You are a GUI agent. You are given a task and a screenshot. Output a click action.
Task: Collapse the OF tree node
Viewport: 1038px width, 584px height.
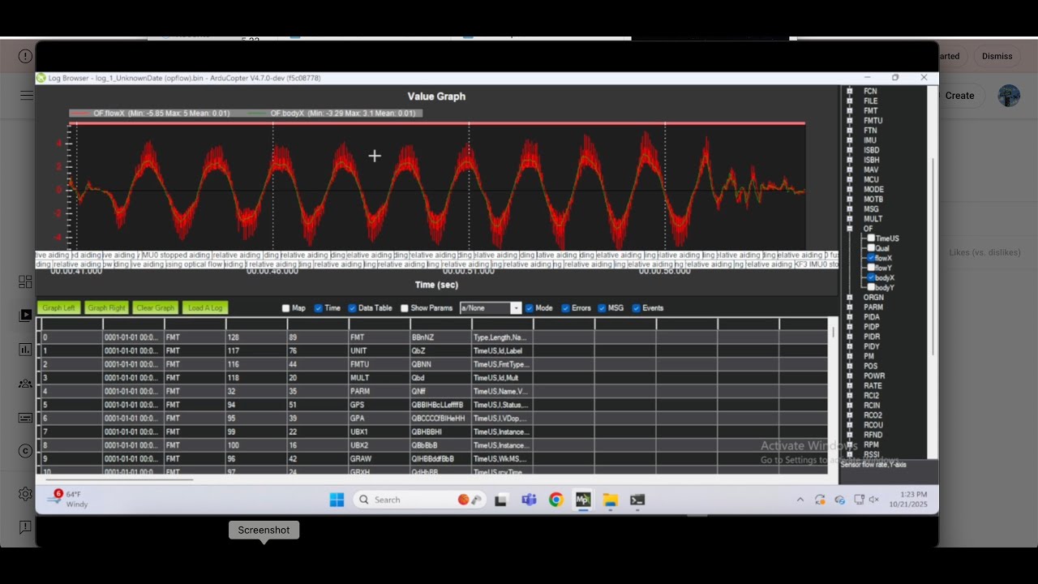point(849,229)
